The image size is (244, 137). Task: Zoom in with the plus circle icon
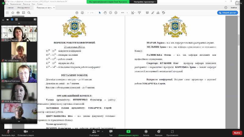[x=116, y=13]
